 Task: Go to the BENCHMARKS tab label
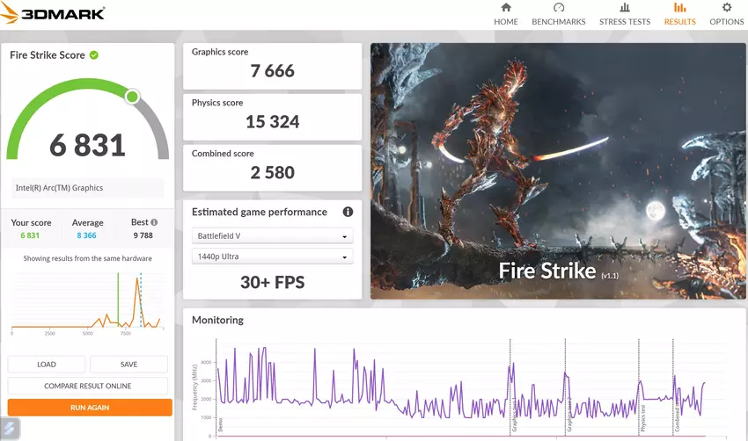tap(558, 22)
